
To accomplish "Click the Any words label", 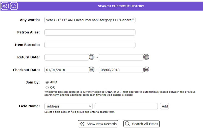I will tap(30, 20).
